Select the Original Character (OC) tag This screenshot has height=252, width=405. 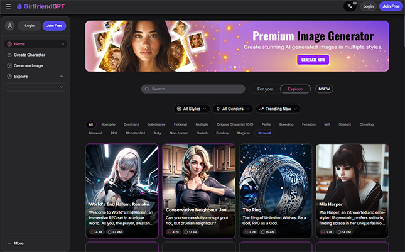pyautogui.click(x=235, y=124)
